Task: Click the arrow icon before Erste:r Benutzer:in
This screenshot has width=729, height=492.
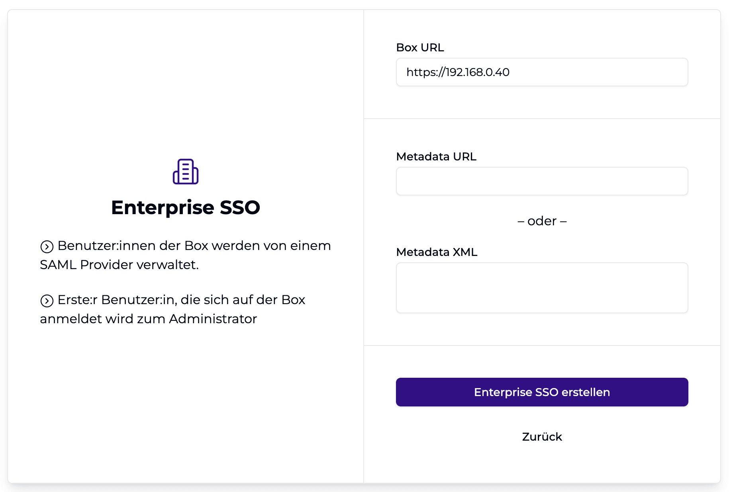Action: [47, 301]
